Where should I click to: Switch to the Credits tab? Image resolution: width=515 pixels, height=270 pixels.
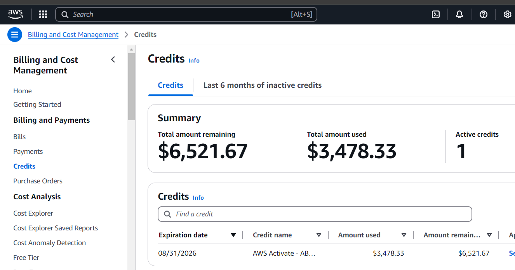(171, 85)
